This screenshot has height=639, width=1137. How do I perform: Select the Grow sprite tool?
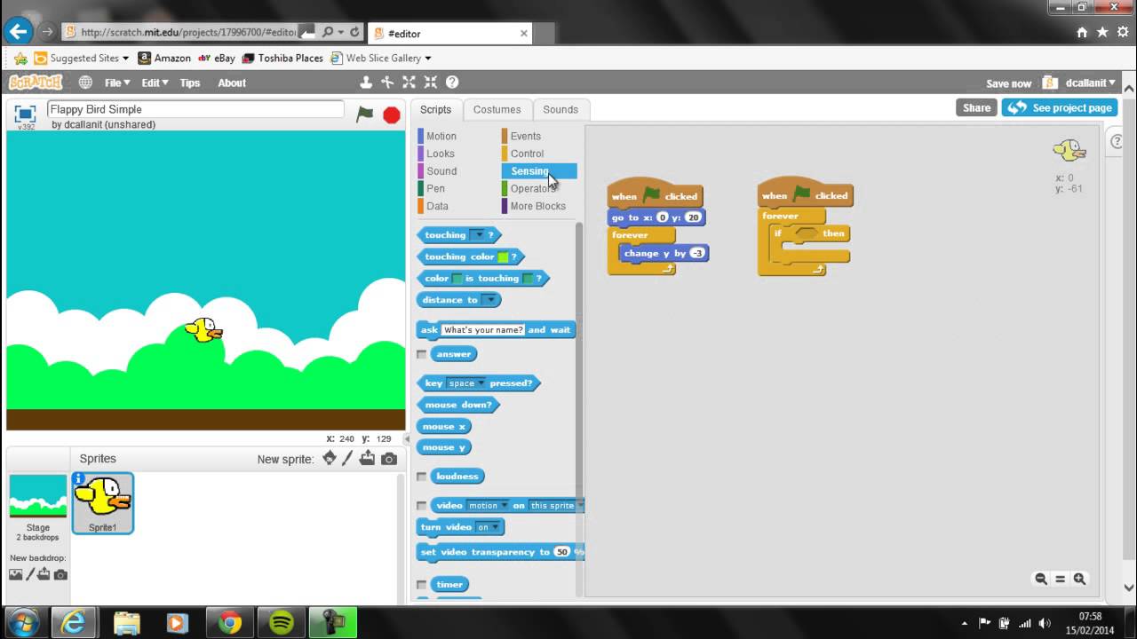point(409,83)
